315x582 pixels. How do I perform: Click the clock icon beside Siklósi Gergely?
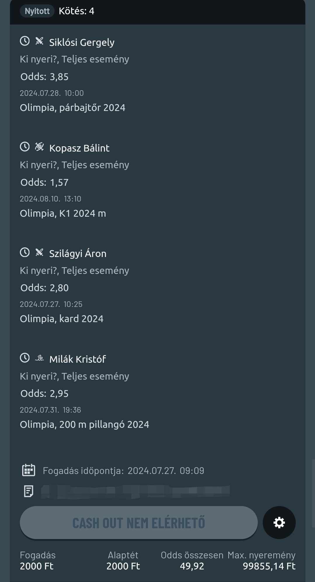coord(25,41)
